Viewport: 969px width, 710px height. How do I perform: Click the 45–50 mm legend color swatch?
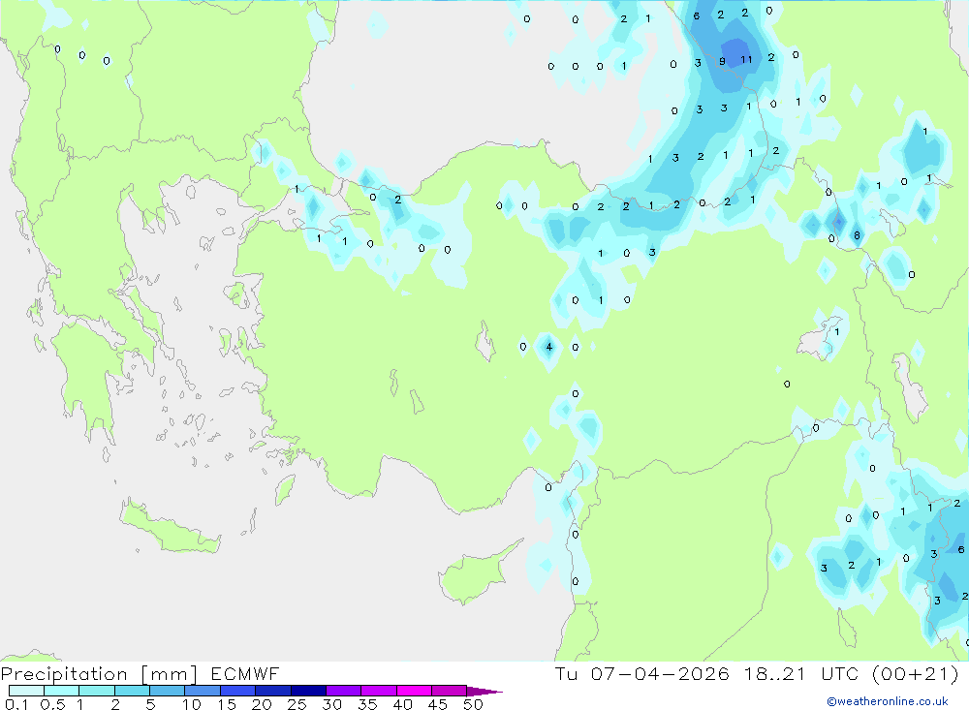[x=450, y=691]
